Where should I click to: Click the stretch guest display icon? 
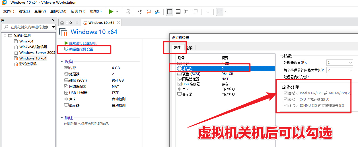220,12
